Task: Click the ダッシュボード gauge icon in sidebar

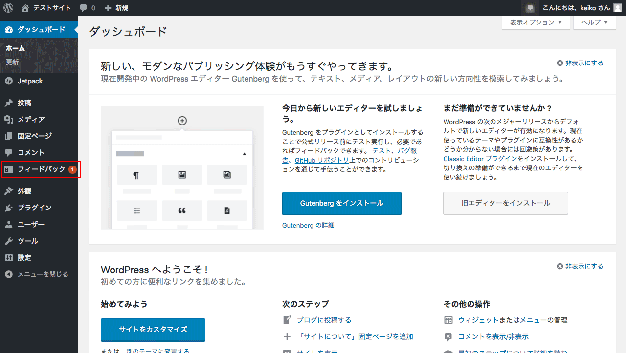Action: point(9,30)
